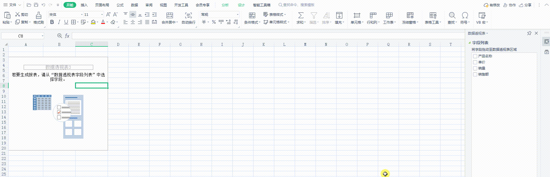Screen dimensions: 550x177
Task: Check the 单价 field checkbox
Action: (x=475, y=62)
